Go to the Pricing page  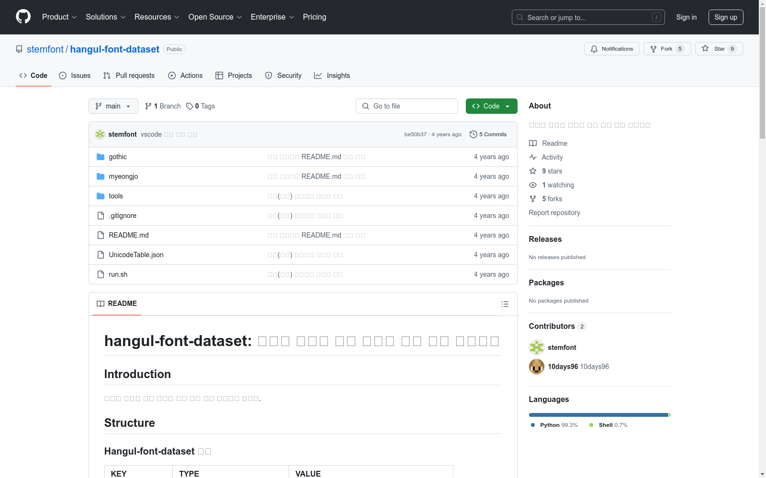[x=315, y=17]
